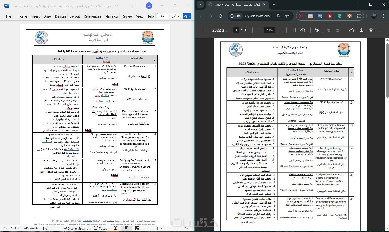Click the '745 words' word count
Screen dimensions: 389x232
point(31,228)
